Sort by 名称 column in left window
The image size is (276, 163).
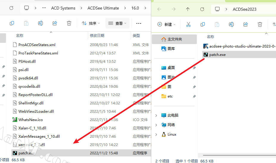20,35
